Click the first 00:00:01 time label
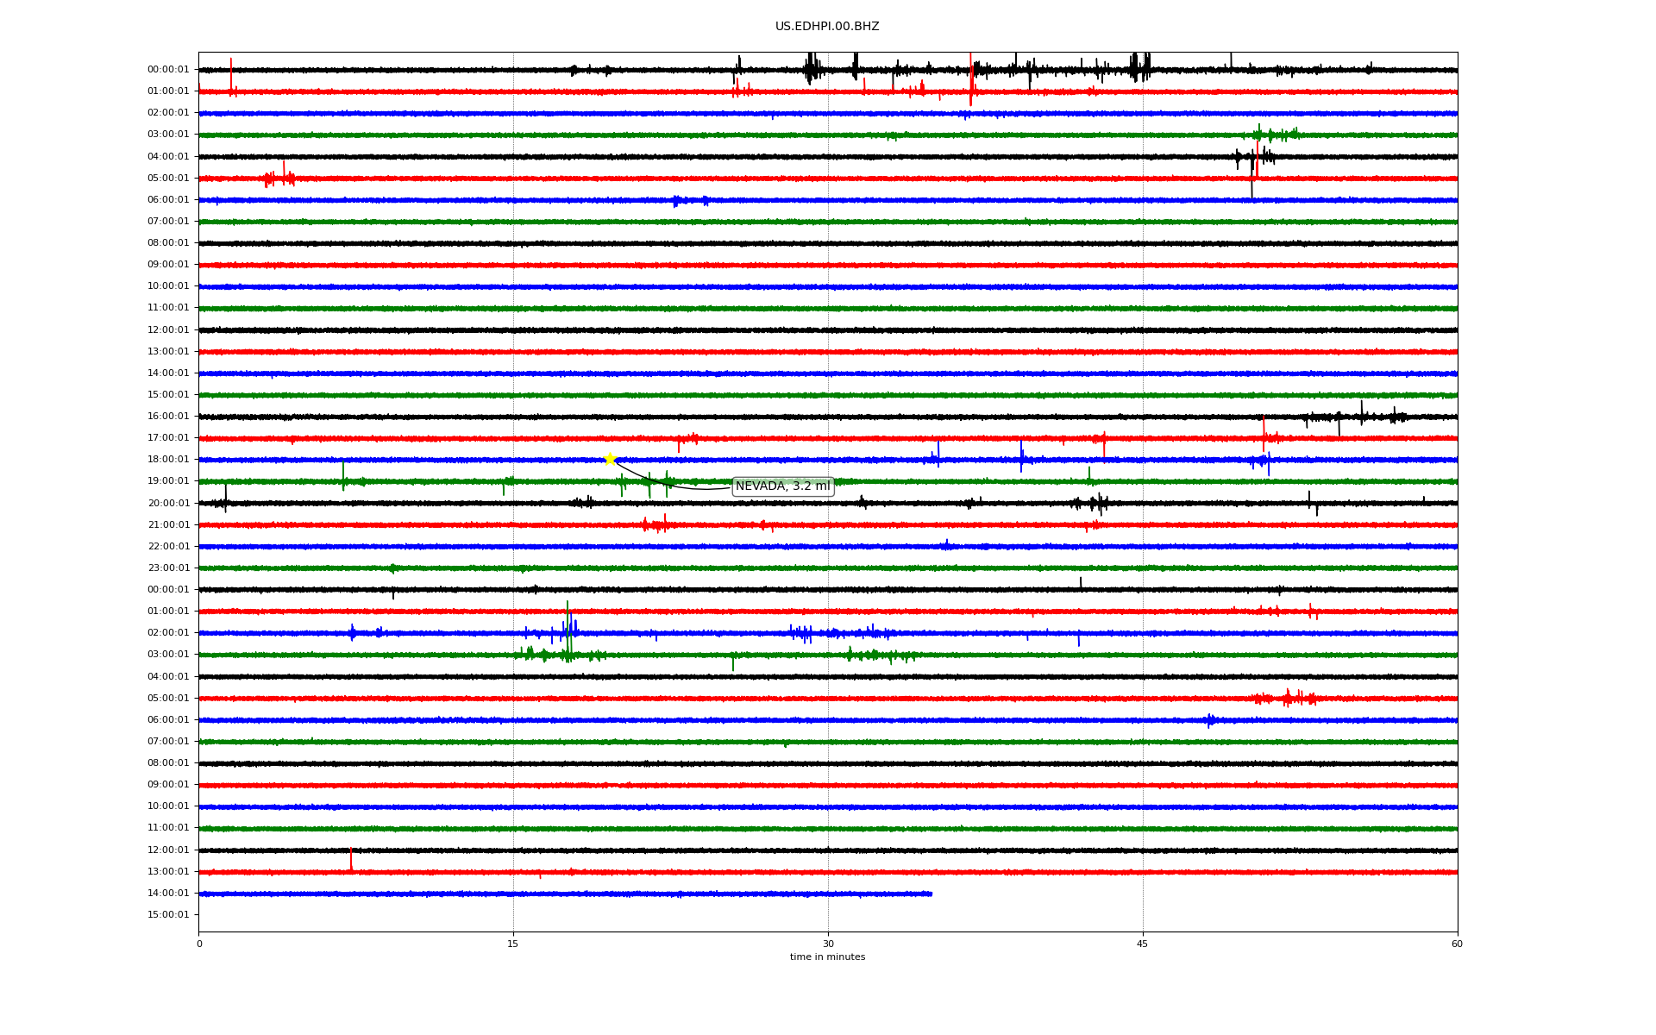This screenshot has width=1656, height=1035. [168, 70]
